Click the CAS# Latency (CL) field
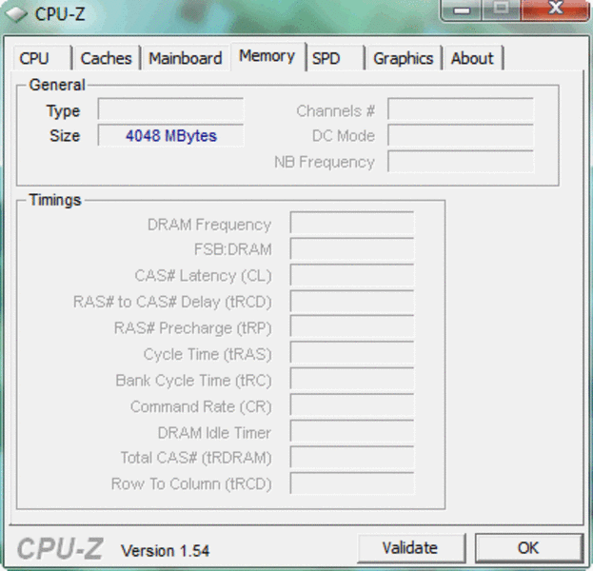Image resolution: width=593 pixels, height=571 pixels. click(x=351, y=276)
